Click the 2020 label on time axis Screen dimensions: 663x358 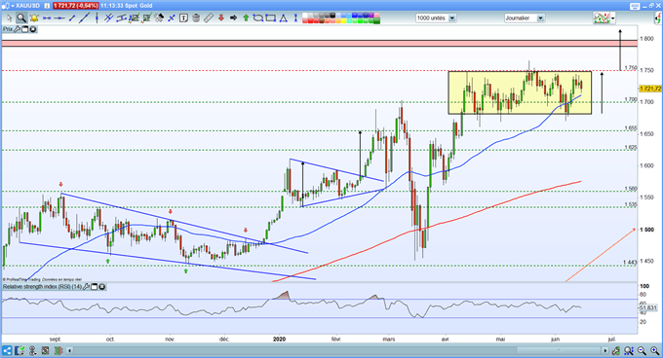point(280,339)
